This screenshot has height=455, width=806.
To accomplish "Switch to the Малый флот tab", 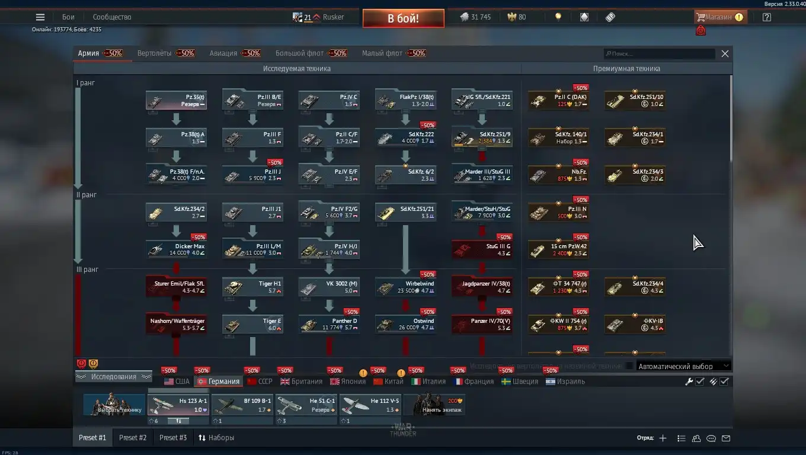I will tap(394, 53).
